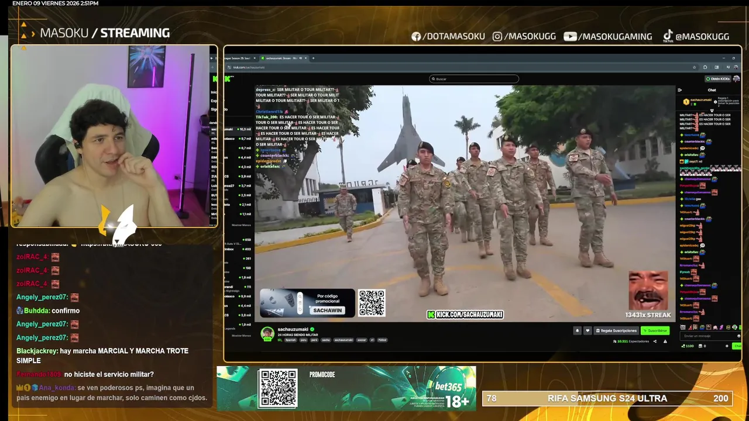Image resolution: width=749 pixels, height=421 pixels.
Task: Close the sachauzumaki Stream browser tab
Action: 305,58
